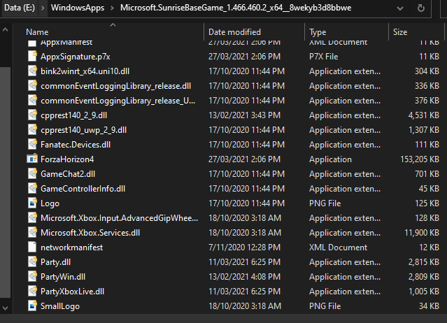Click the 13/02/2021 3:43 PM date
The image size is (447, 323).
pyautogui.click(x=244, y=115)
